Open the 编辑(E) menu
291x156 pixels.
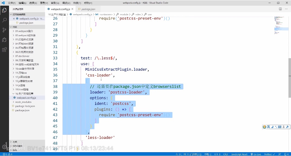(23, 3)
